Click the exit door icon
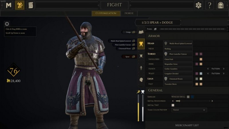Screen dimensions: 229x129 (x=220, y=5)
